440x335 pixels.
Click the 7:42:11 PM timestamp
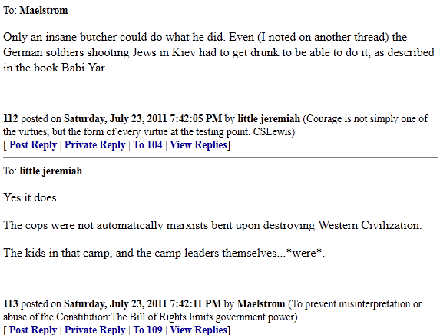coord(196,303)
